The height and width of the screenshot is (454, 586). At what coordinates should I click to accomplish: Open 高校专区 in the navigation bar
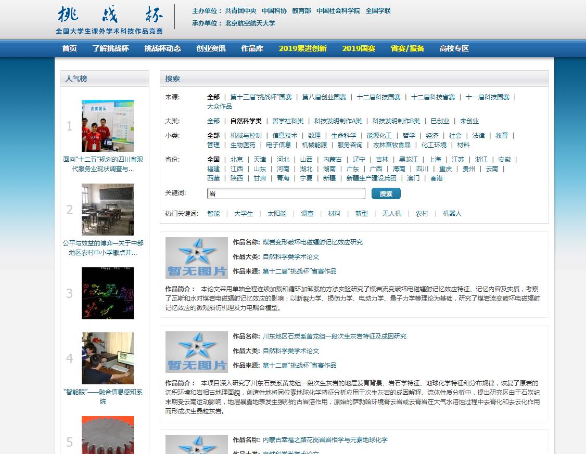454,48
